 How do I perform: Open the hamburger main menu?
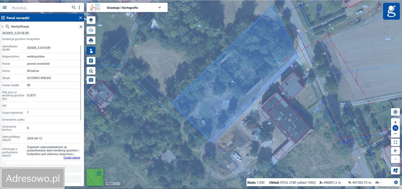coord(4,7)
